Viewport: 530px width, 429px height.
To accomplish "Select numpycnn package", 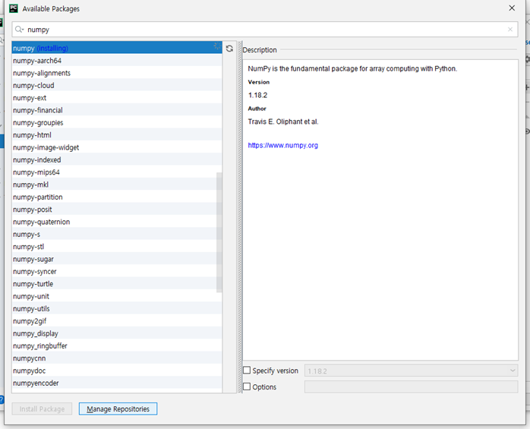I will (x=117, y=358).
